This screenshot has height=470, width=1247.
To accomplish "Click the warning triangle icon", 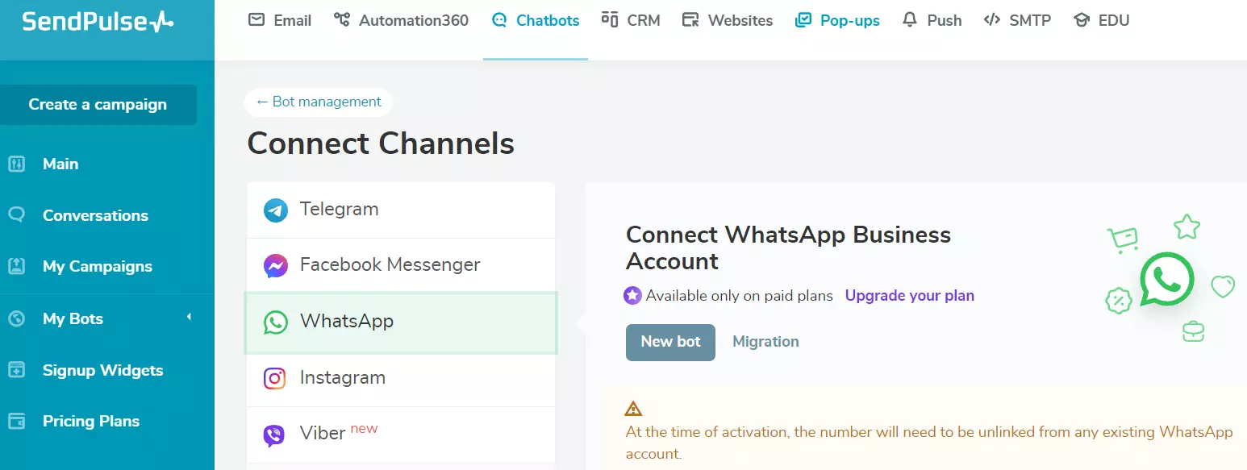I will (634, 408).
